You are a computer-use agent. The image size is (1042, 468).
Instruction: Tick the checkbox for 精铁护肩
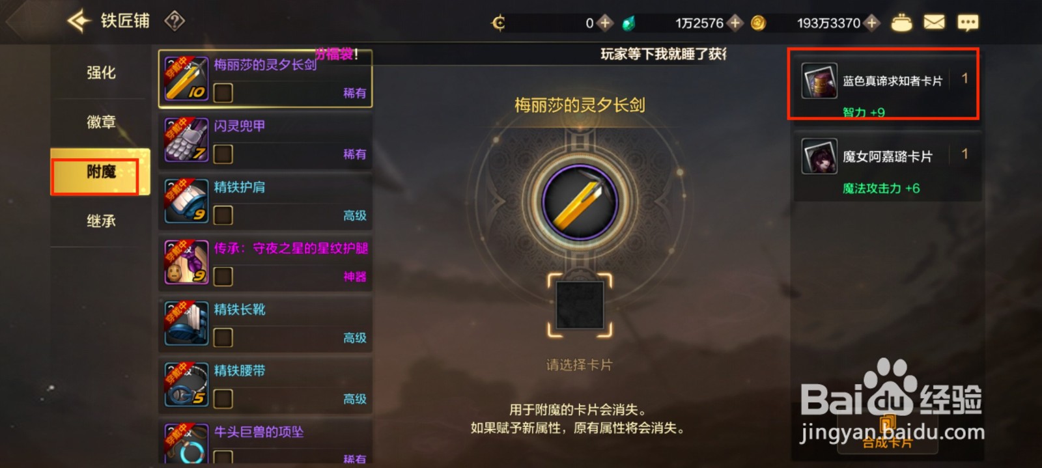pyautogui.click(x=223, y=215)
